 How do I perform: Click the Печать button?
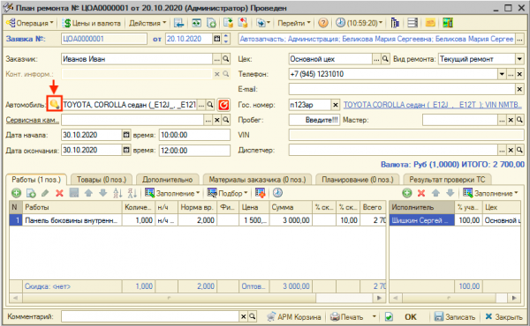346,317
